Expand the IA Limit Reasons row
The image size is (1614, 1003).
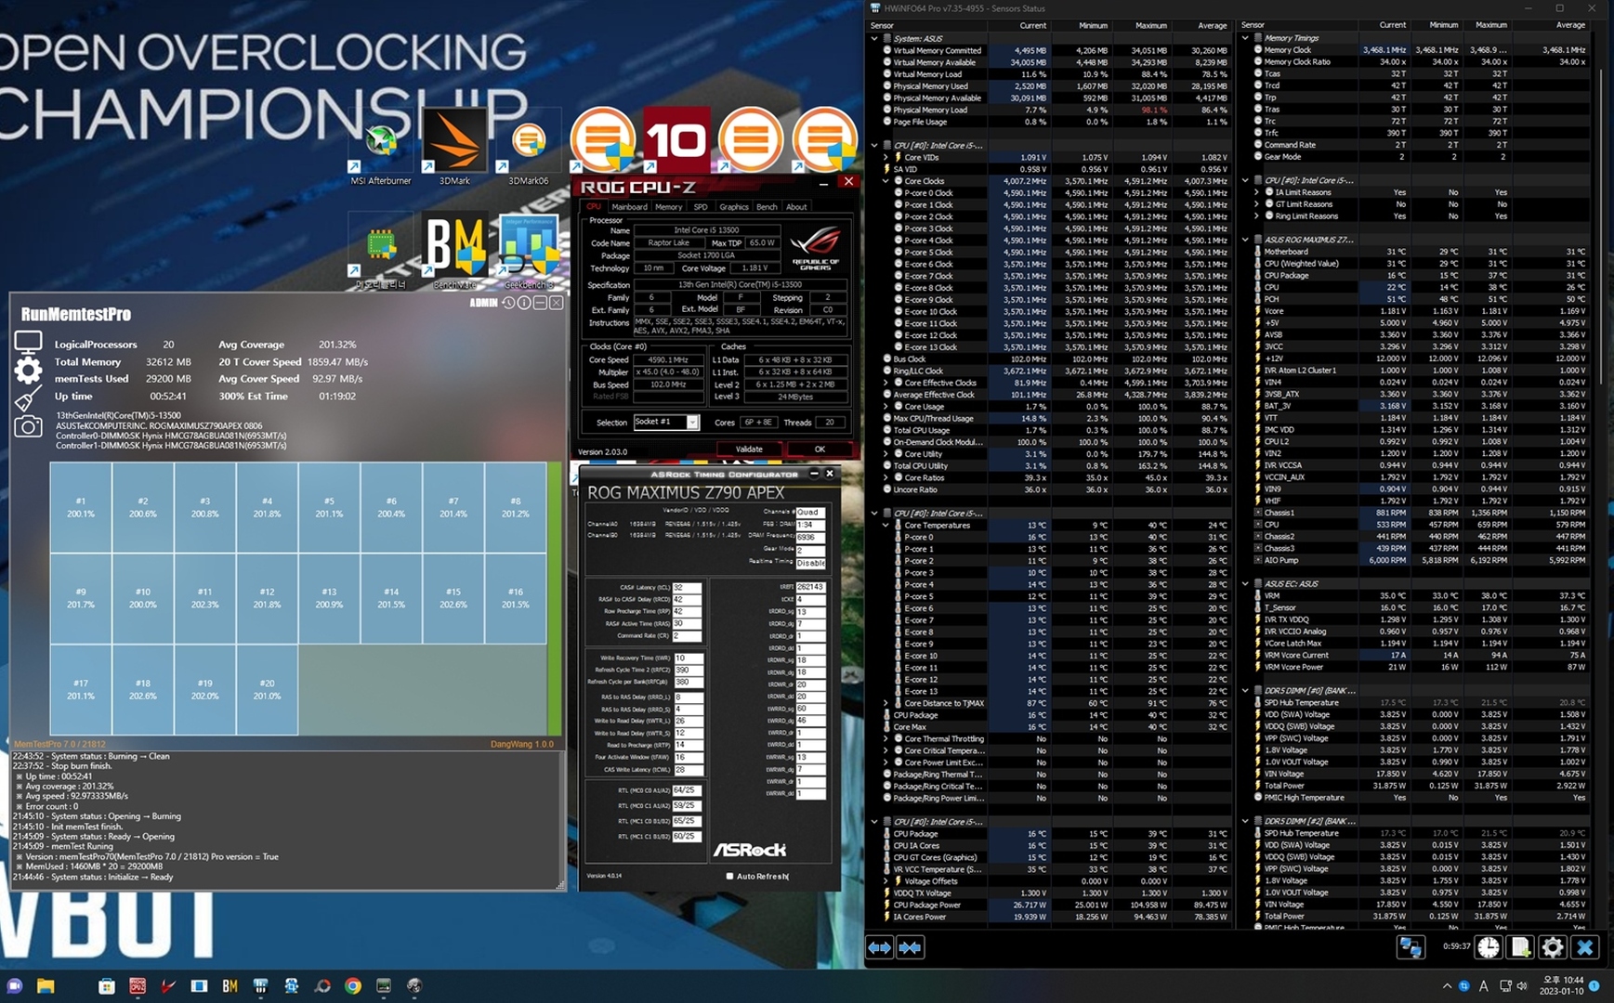(x=1257, y=192)
